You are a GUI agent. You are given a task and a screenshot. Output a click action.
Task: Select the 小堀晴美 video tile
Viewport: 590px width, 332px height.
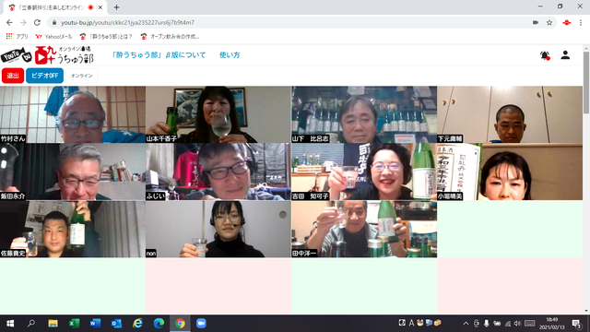click(510, 172)
